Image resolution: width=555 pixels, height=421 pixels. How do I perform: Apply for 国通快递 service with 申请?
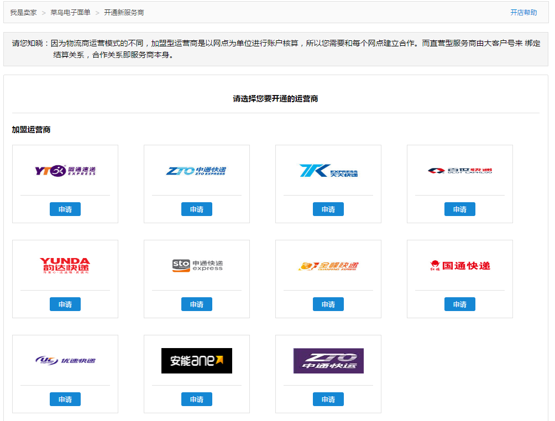click(460, 304)
